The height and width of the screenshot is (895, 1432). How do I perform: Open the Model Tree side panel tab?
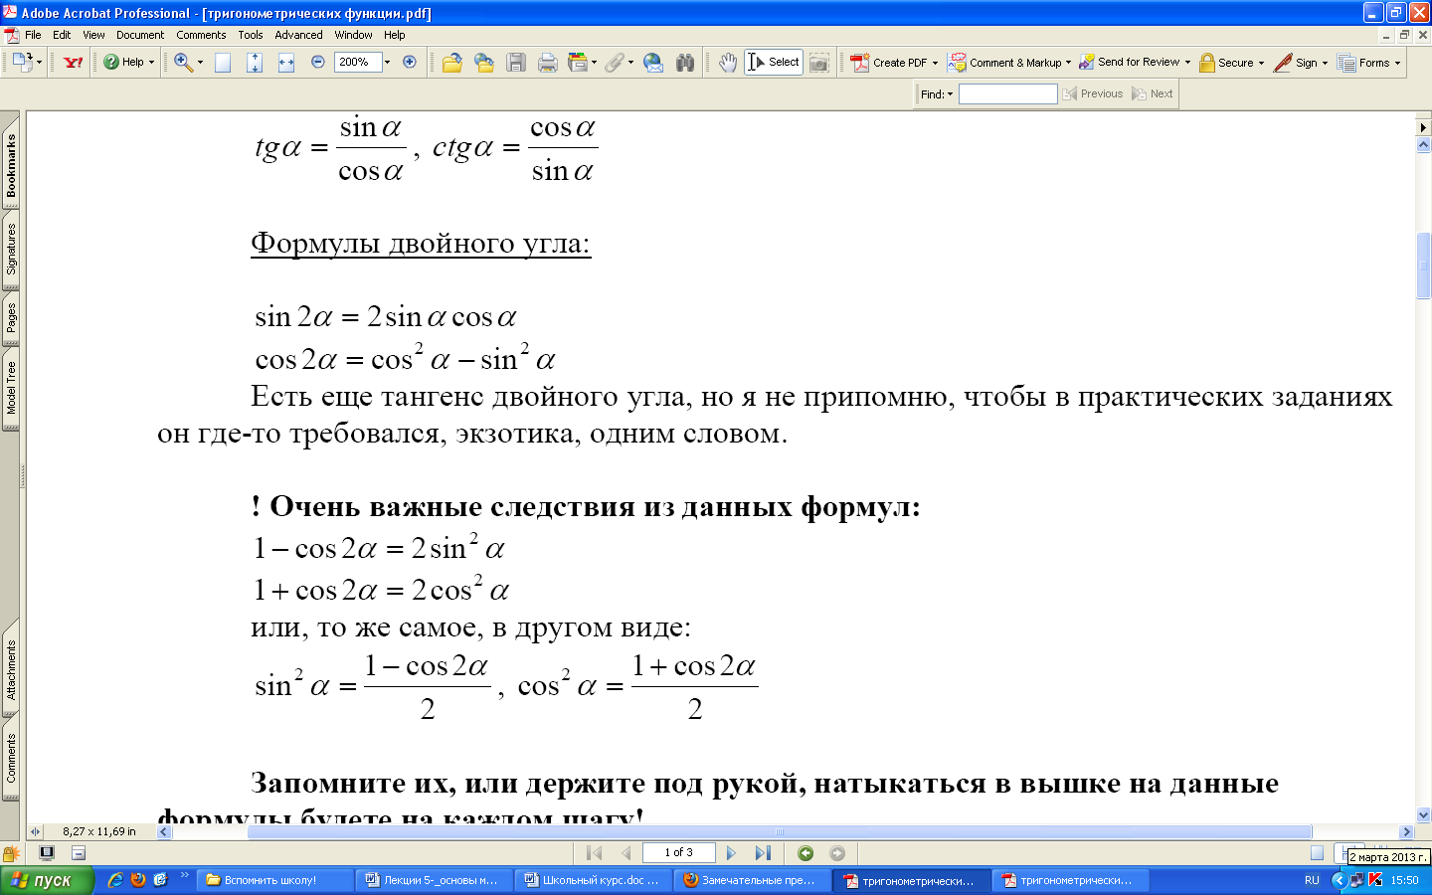[x=11, y=389]
